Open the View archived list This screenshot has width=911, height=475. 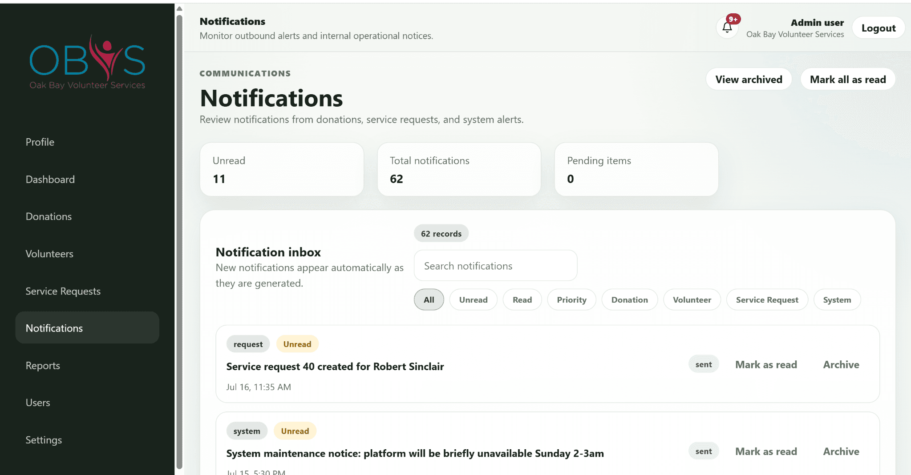pyautogui.click(x=749, y=80)
